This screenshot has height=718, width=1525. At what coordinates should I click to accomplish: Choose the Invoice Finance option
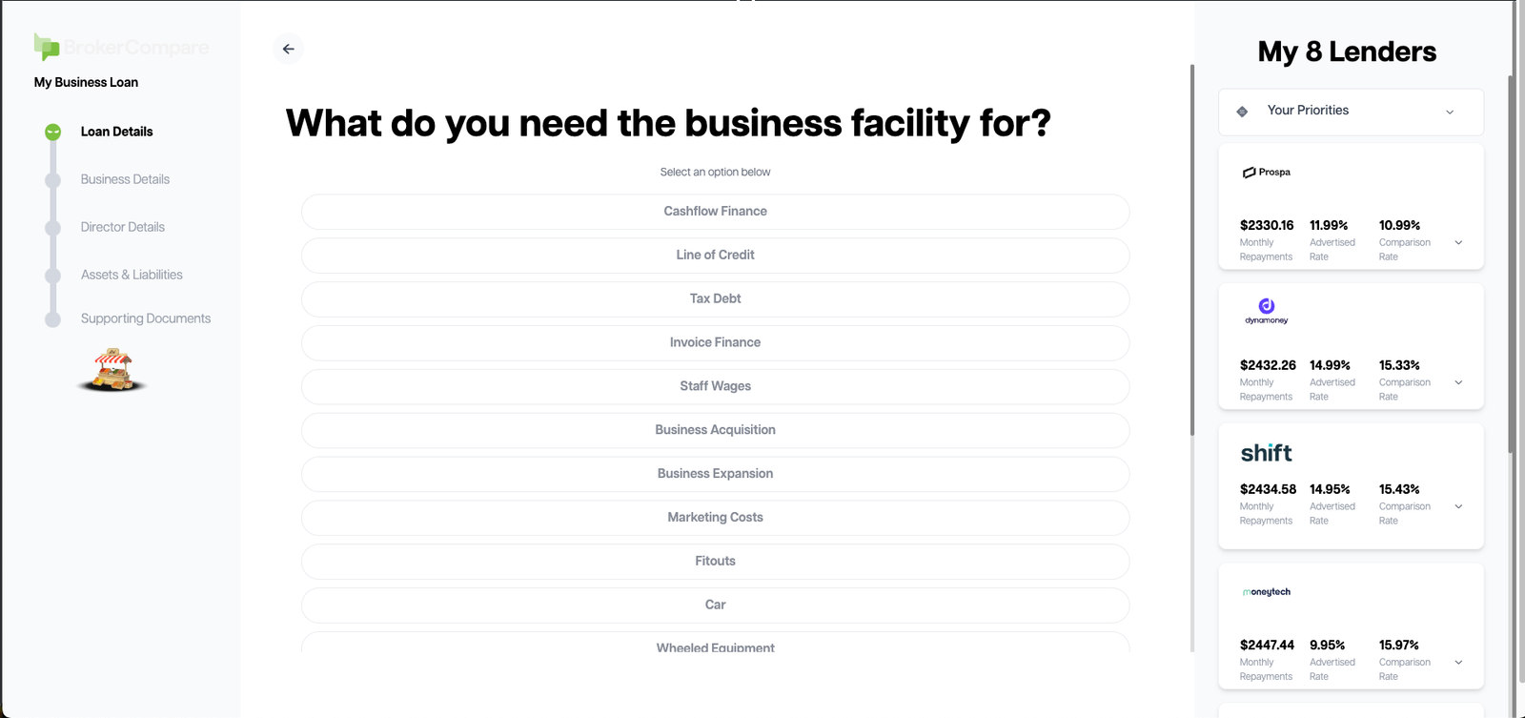pos(715,343)
